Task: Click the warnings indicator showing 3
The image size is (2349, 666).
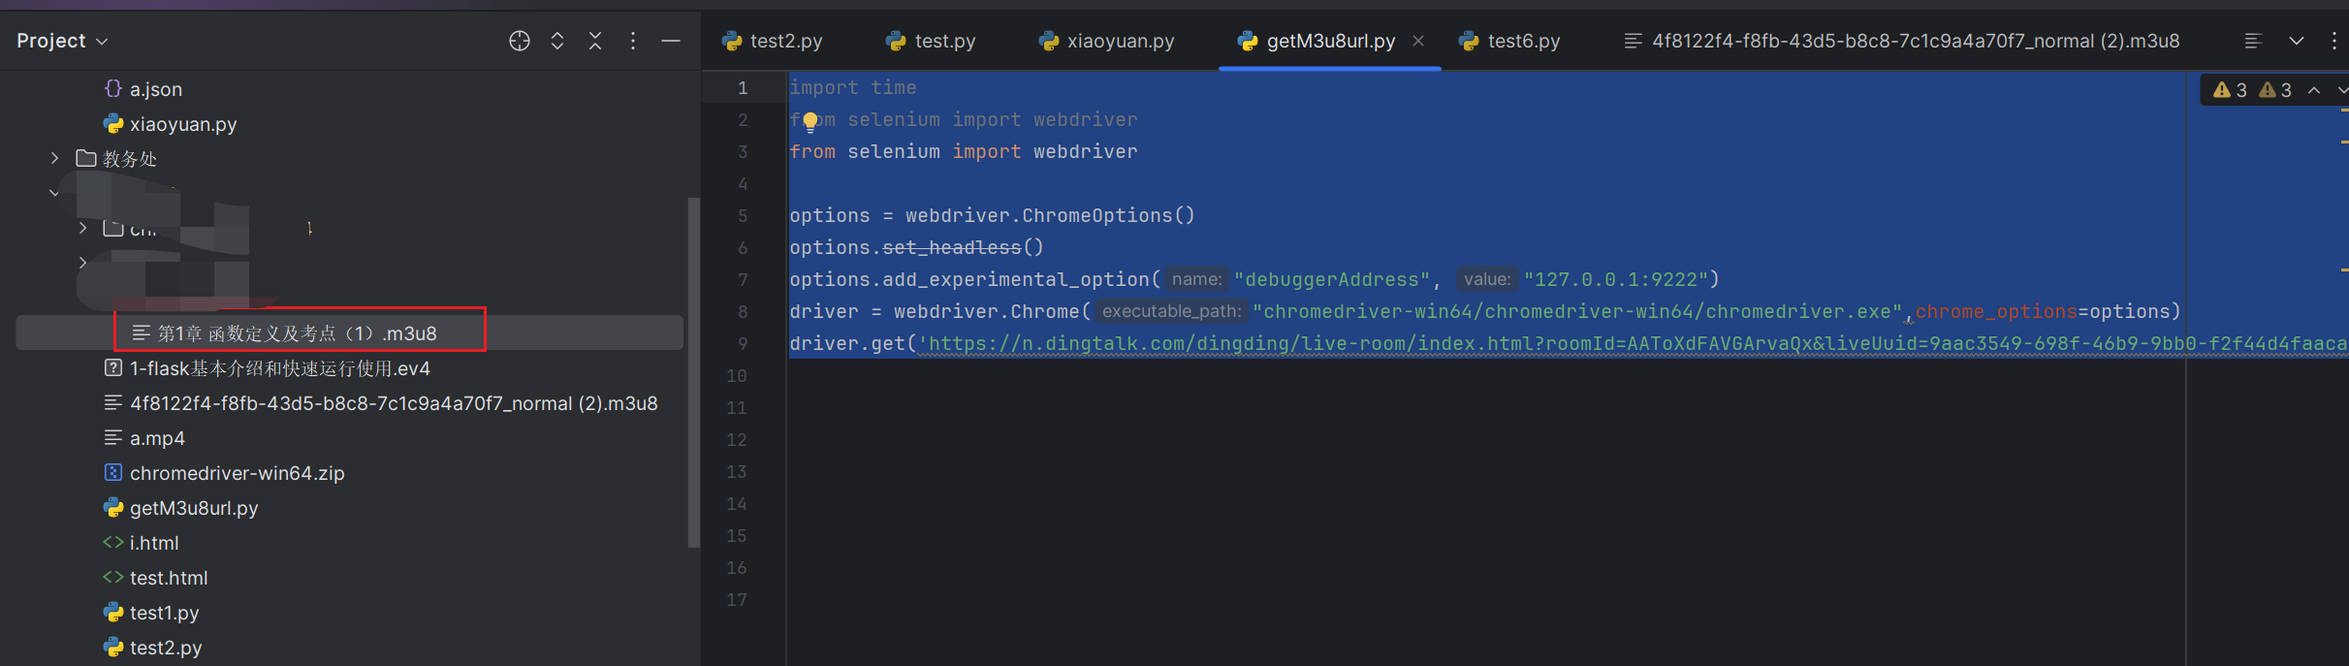Action: coord(2230,90)
